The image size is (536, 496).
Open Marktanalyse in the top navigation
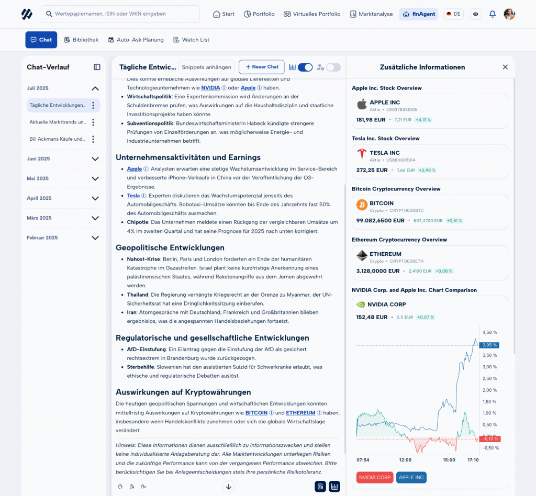[x=371, y=14]
